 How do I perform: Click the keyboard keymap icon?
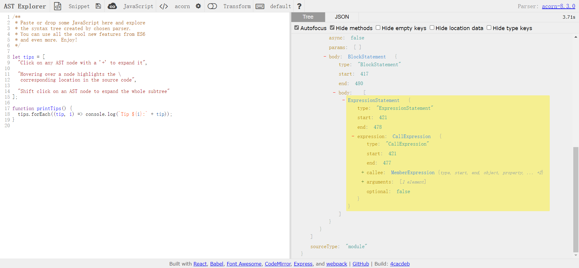click(x=260, y=6)
